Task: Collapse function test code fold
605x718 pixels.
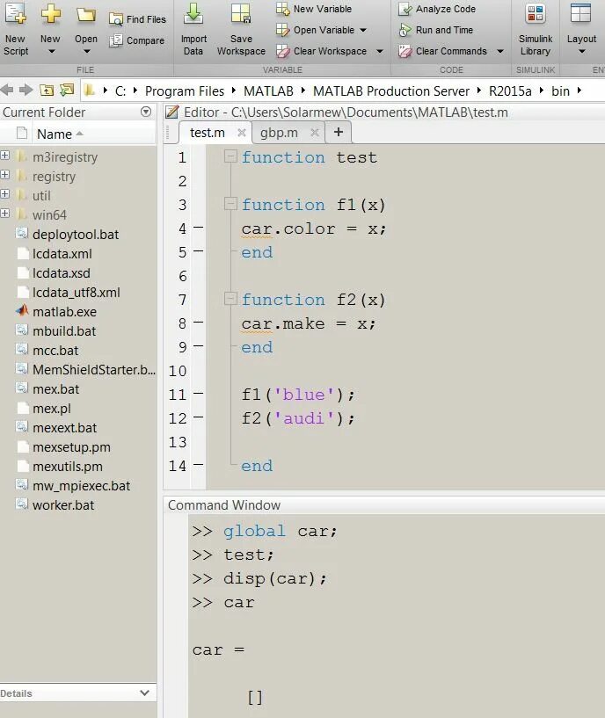Action: tap(230, 156)
